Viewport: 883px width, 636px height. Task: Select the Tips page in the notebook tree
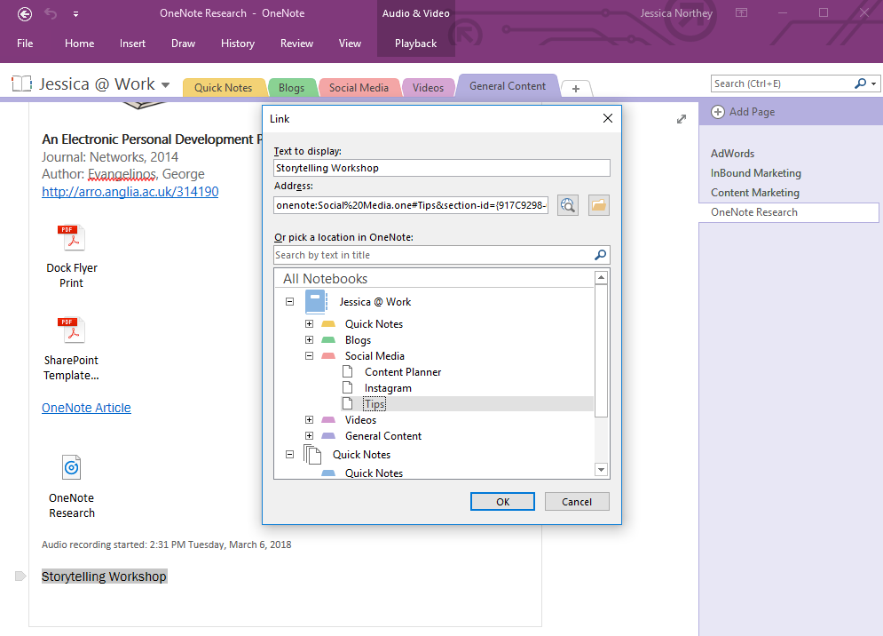[374, 403]
